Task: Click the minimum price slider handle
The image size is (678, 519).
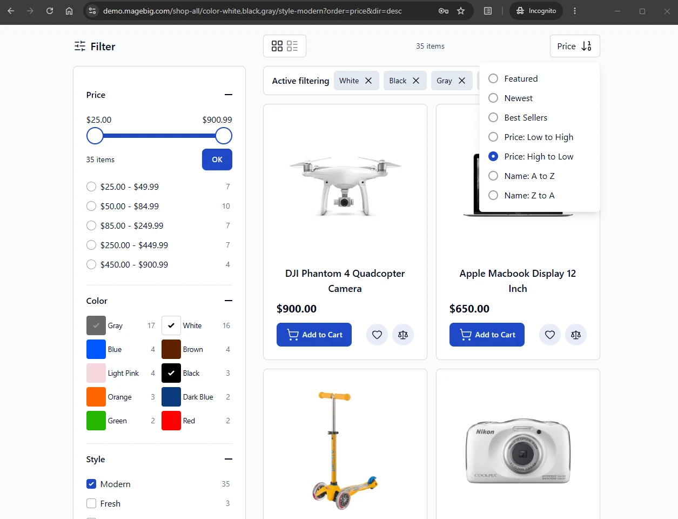Action: point(95,136)
